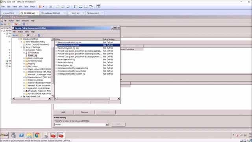Click the Send Ctrl+Alt+Del VMware icon
The height and width of the screenshot is (142, 252).
[50, 7]
